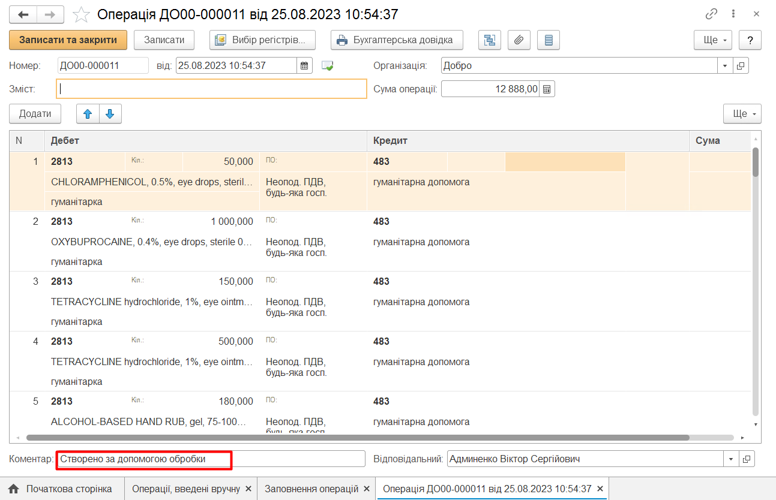Select the ALCOHOL-BASED HAND RUB, gel cell

152,421
